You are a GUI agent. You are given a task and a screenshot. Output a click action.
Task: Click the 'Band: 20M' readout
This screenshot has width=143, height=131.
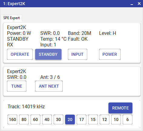click(79, 33)
